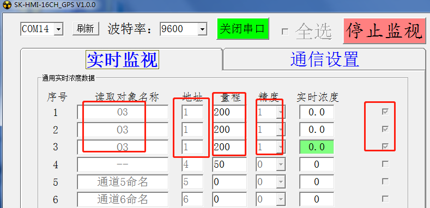Toggle the checkbox for row 1
Screen dimensions: 430x208
pyautogui.click(x=385, y=112)
